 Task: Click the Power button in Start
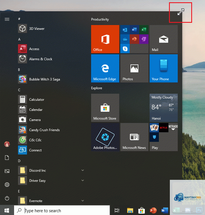click(x=7, y=198)
